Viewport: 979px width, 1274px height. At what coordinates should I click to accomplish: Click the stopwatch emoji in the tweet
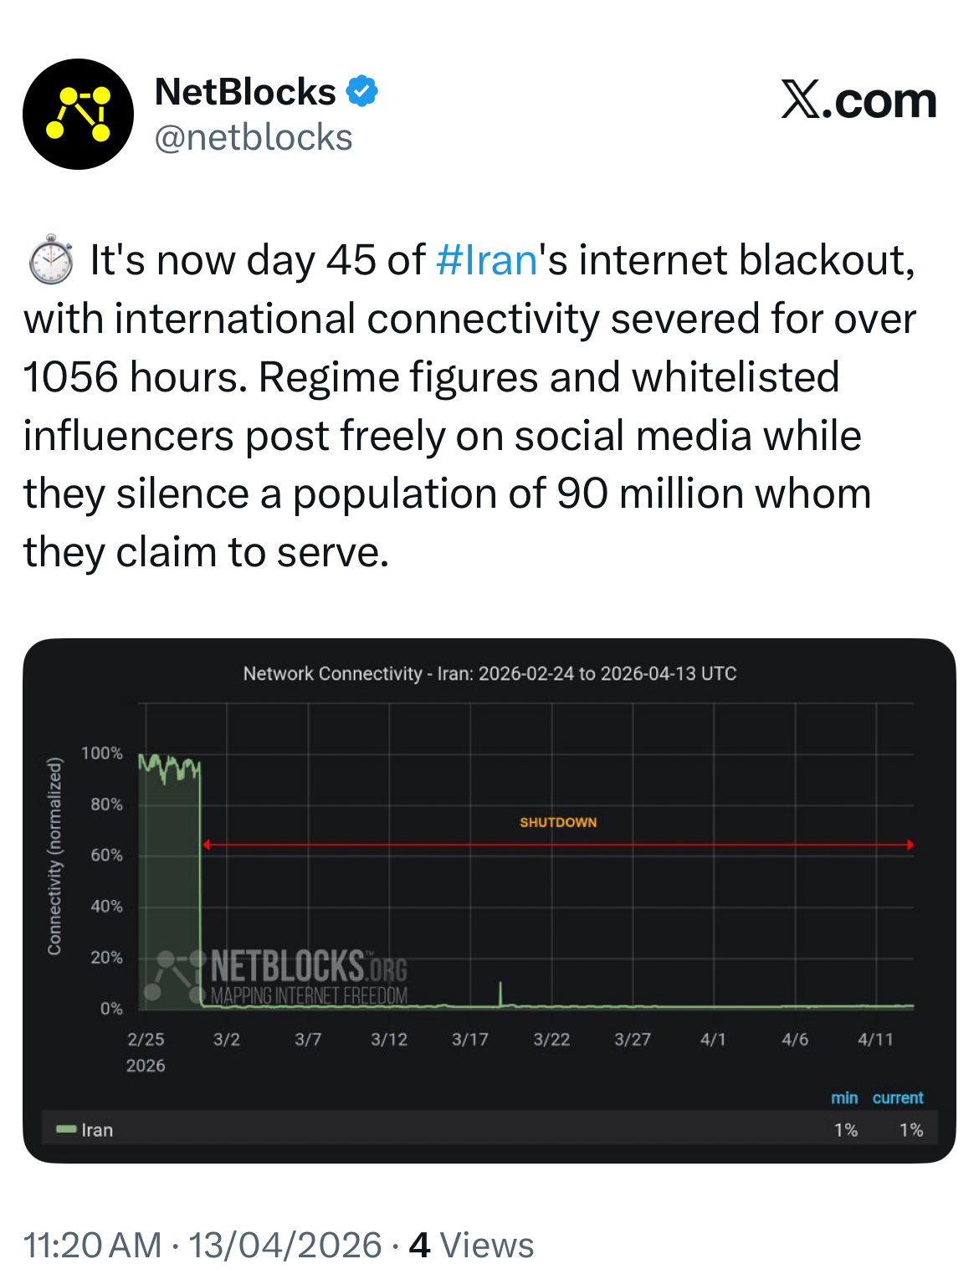[x=51, y=259]
